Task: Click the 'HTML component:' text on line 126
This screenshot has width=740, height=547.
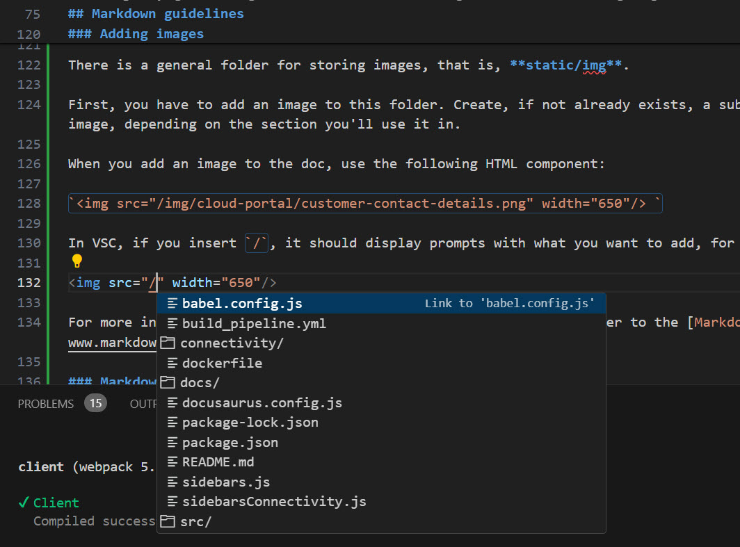Action: (x=545, y=164)
